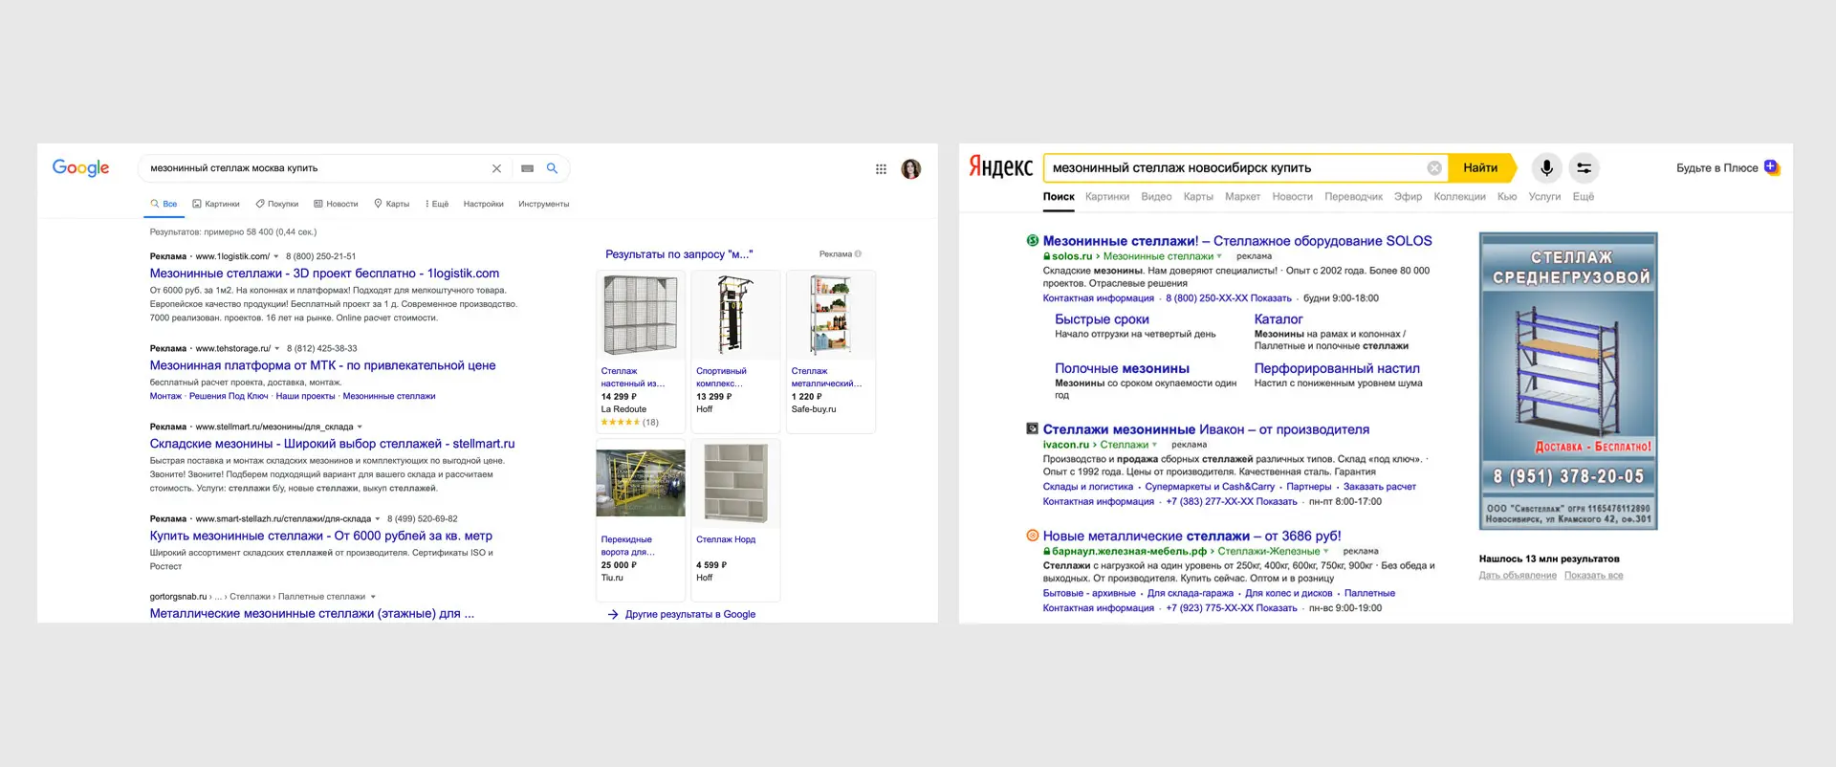Click the Yandex Plus badge icon

click(x=1771, y=167)
